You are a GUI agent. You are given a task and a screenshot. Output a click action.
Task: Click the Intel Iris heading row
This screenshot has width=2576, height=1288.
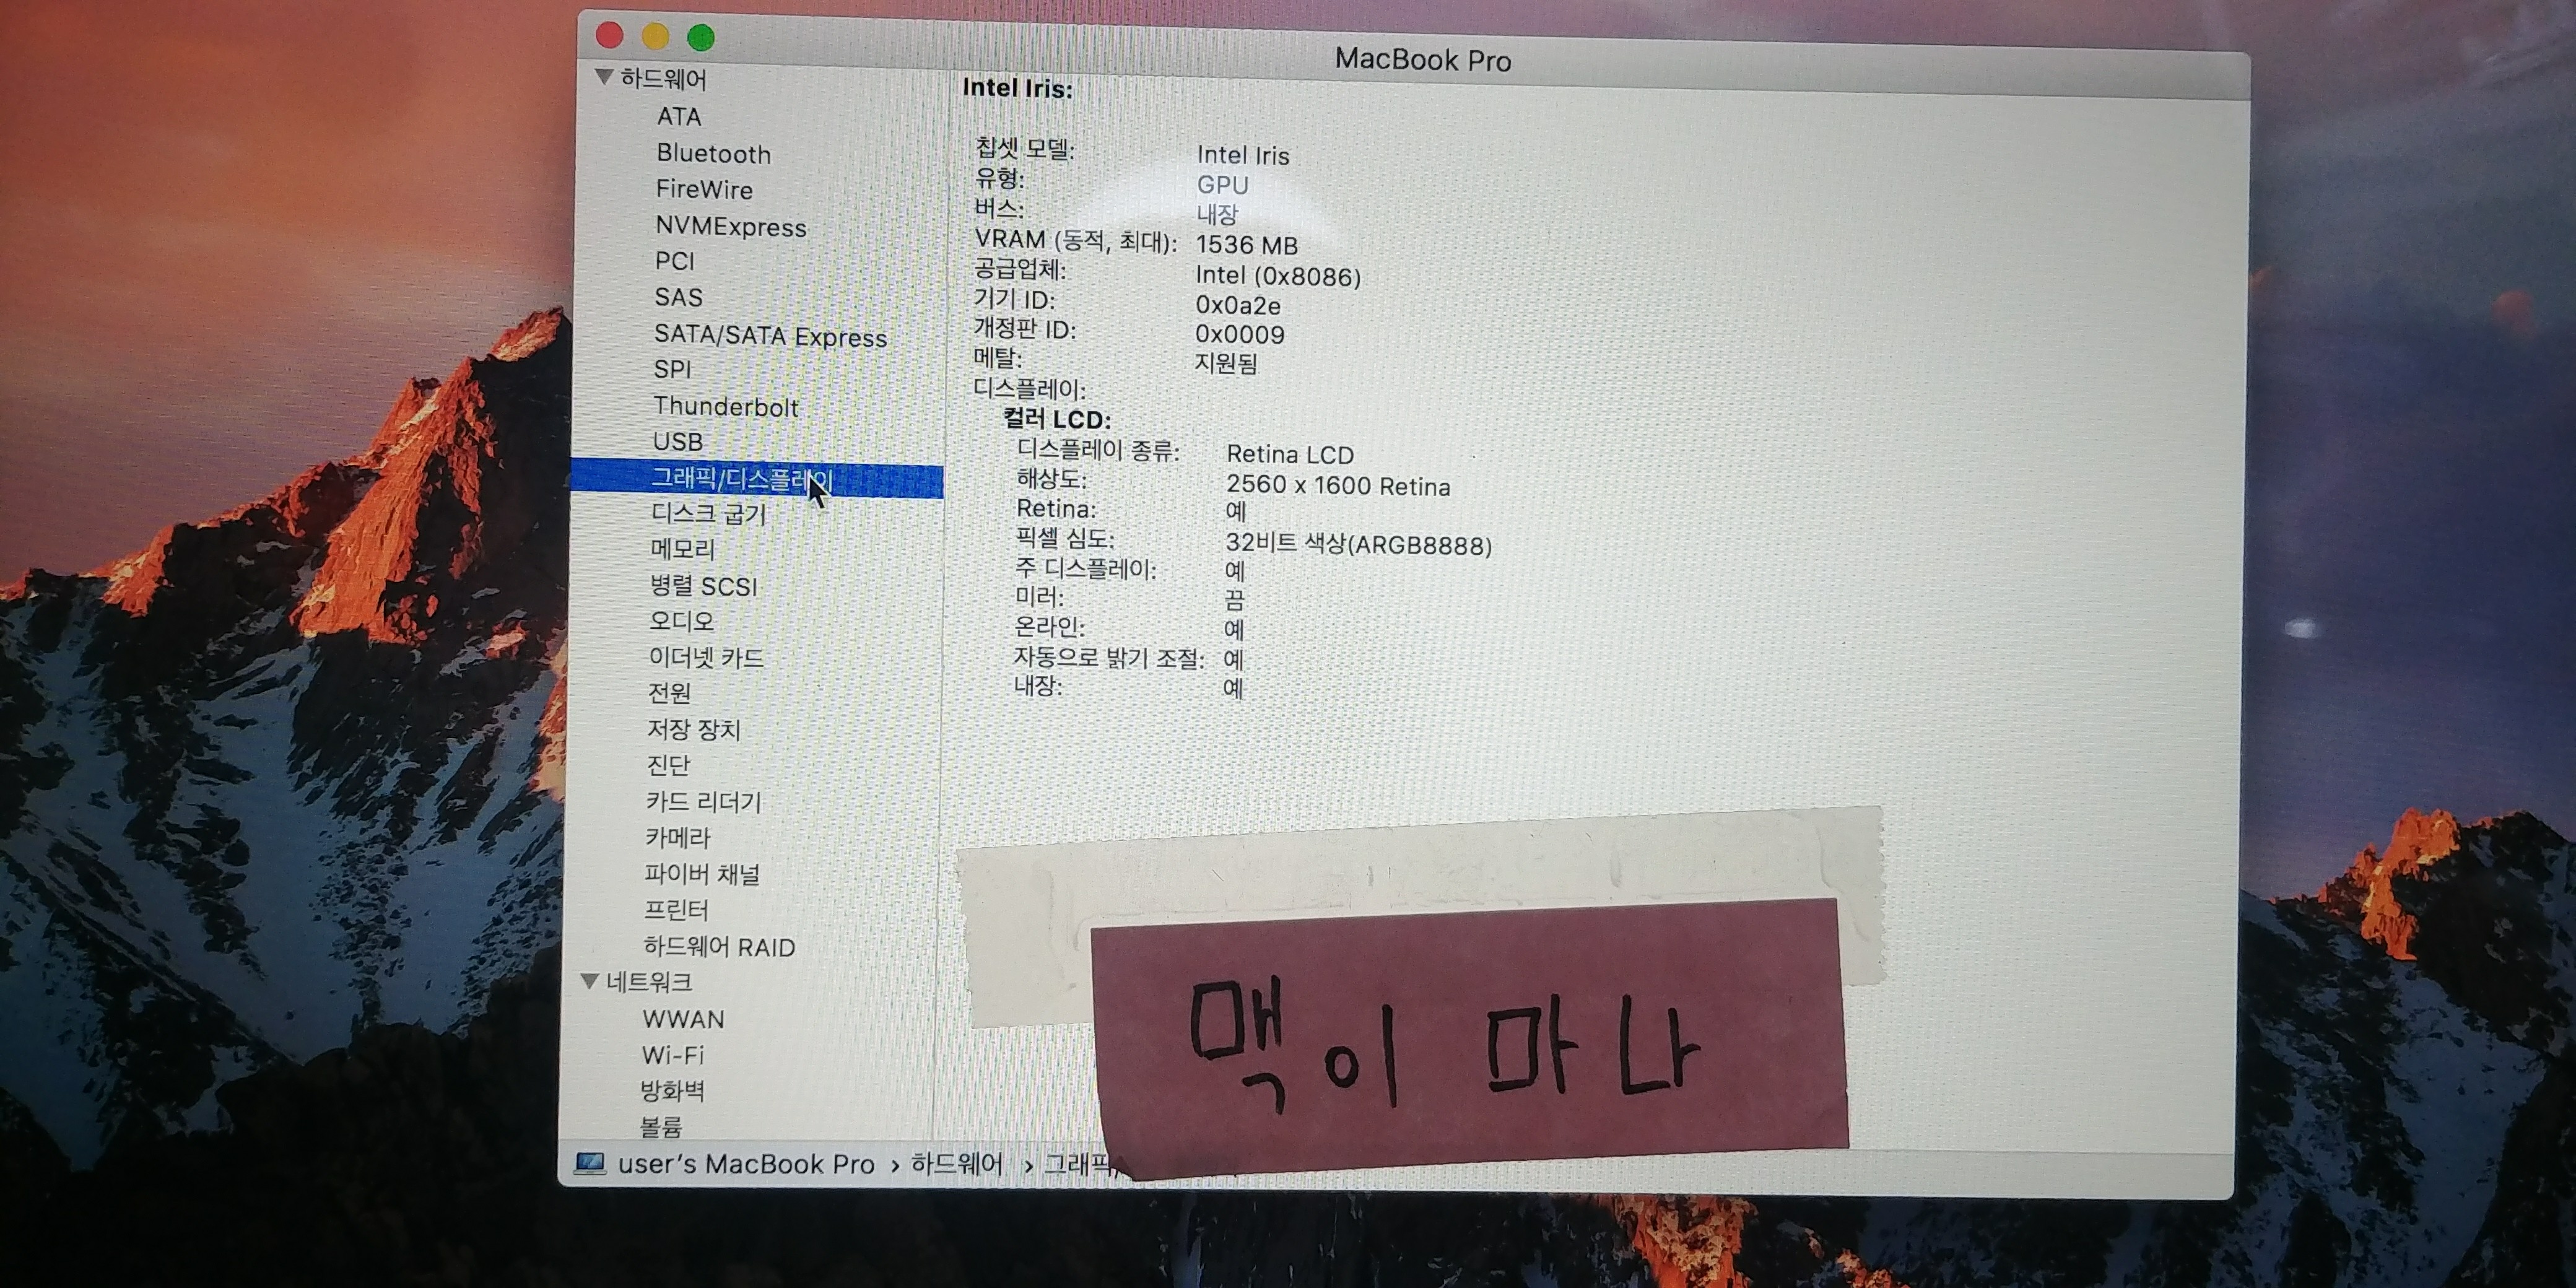coord(1017,88)
